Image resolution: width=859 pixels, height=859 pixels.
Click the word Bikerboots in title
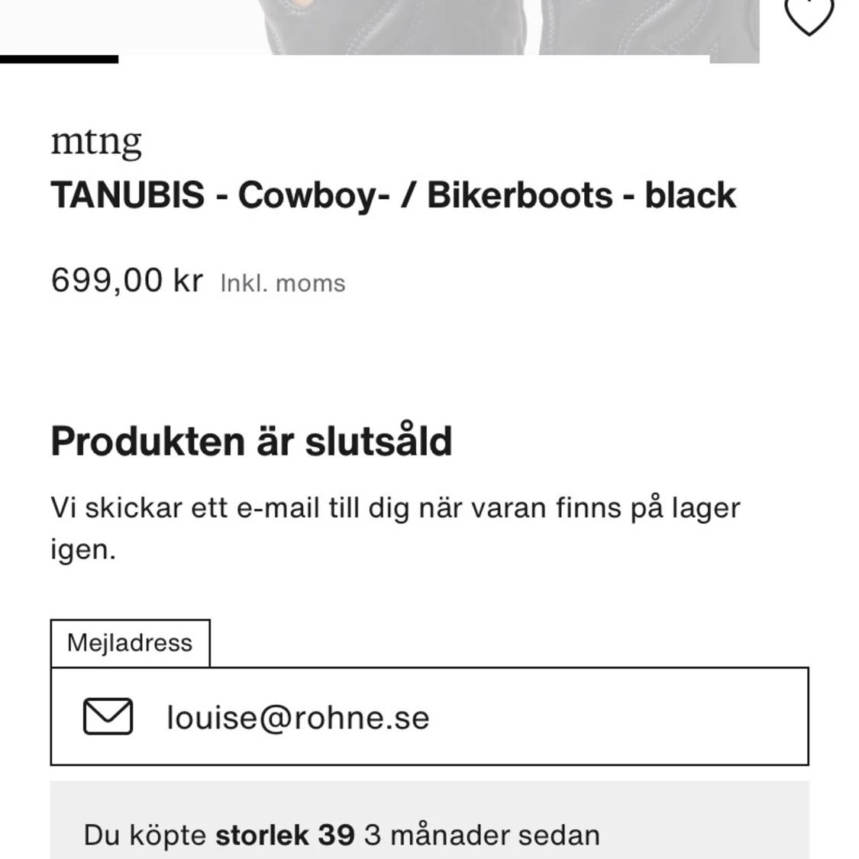[519, 195]
